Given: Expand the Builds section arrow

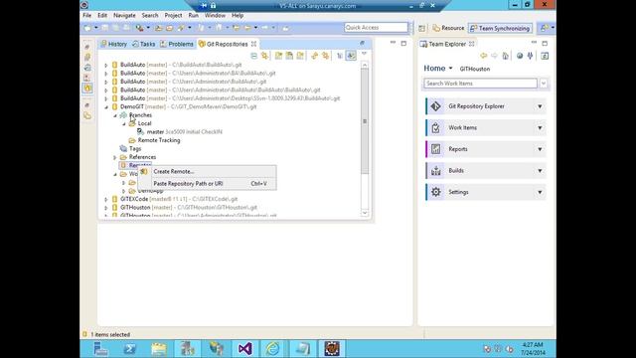Looking at the screenshot, I should [540, 171].
